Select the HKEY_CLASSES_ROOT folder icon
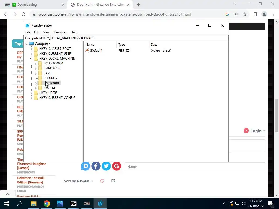Image resolution: width=279 pixels, height=209 pixels. pos(36,49)
